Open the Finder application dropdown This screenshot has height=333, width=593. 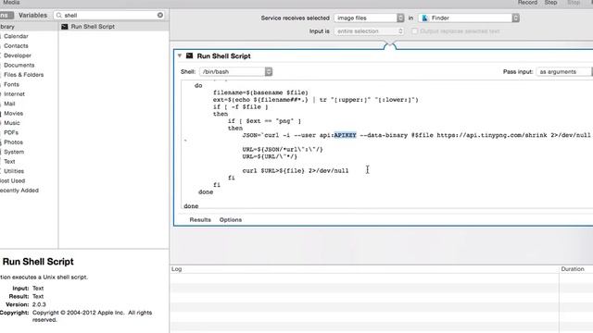pyautogui.click(x=469, y=18)
